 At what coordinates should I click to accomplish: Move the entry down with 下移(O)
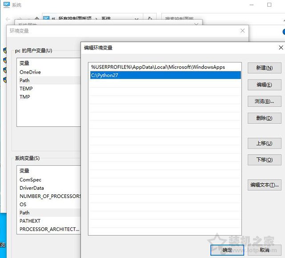pyautogui.click(x=264, y=160)
